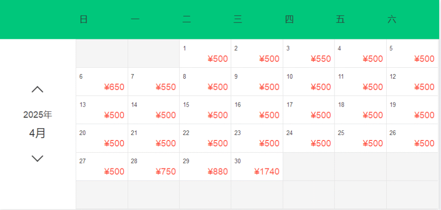Select April 12 Saturday cell
Screen dimensions: 441x210
pyautogui.click(x=413, y=82)
